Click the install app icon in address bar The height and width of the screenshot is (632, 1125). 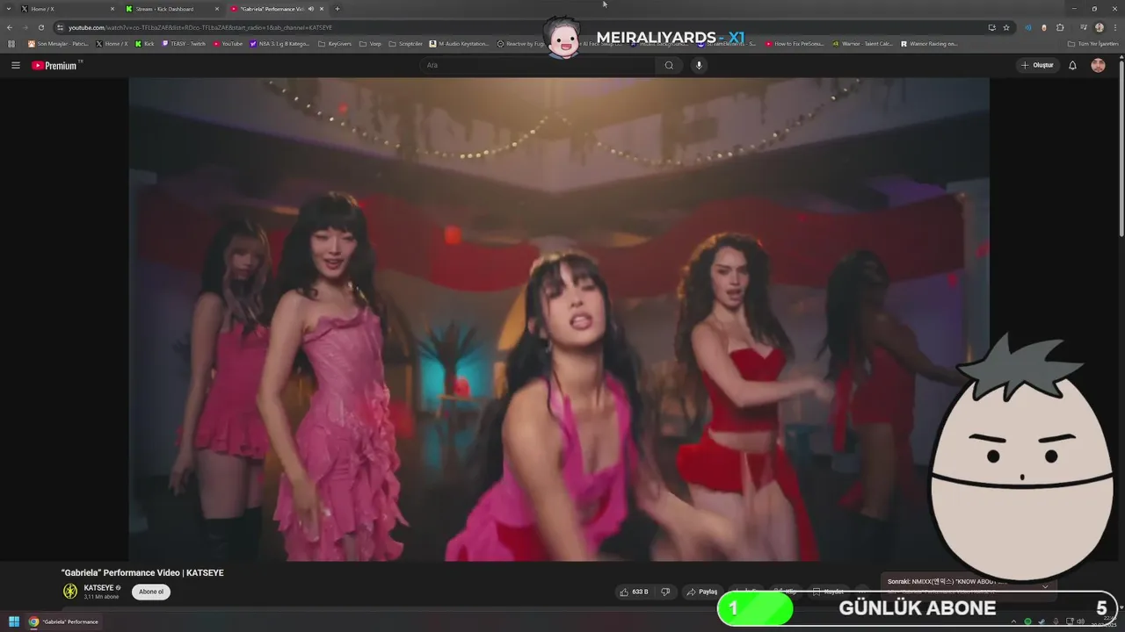tap(991, 27)
